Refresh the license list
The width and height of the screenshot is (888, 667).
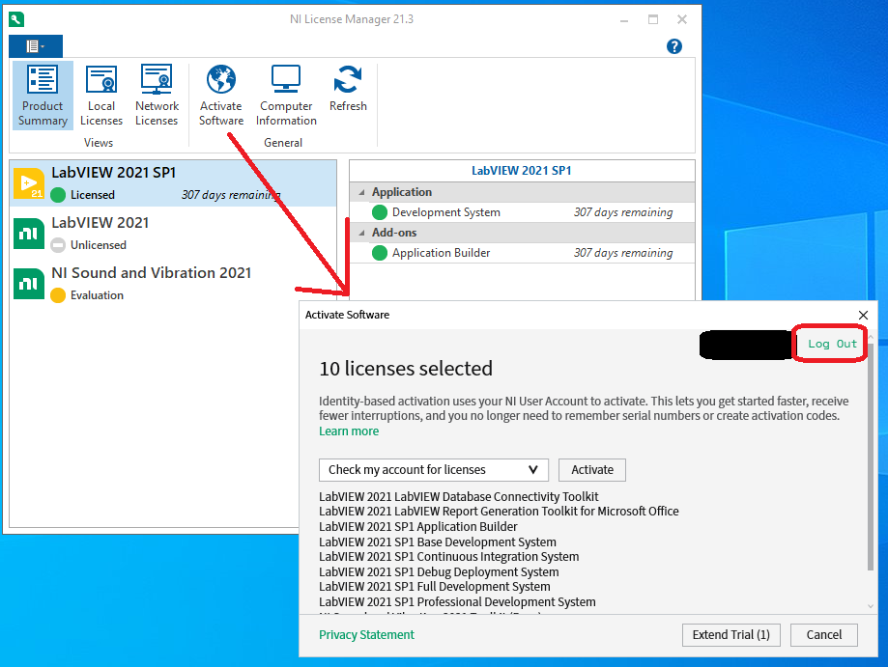coord(348,89)
